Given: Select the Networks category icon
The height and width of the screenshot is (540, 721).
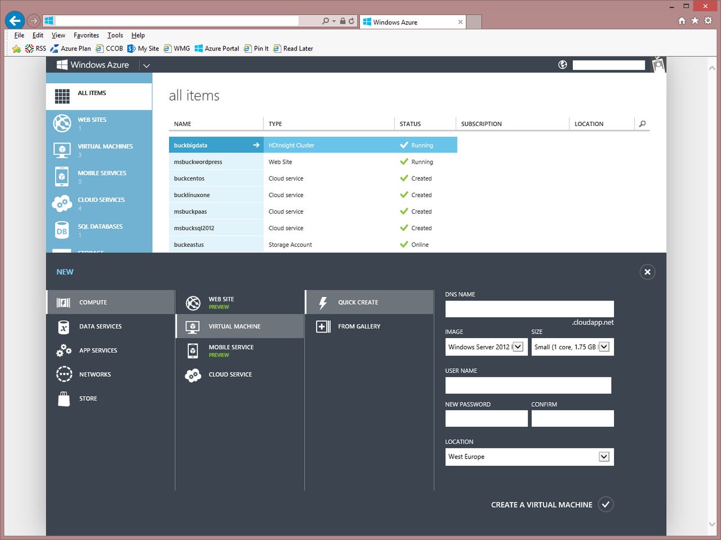Looking at the screenshot, I should (64, 374).
